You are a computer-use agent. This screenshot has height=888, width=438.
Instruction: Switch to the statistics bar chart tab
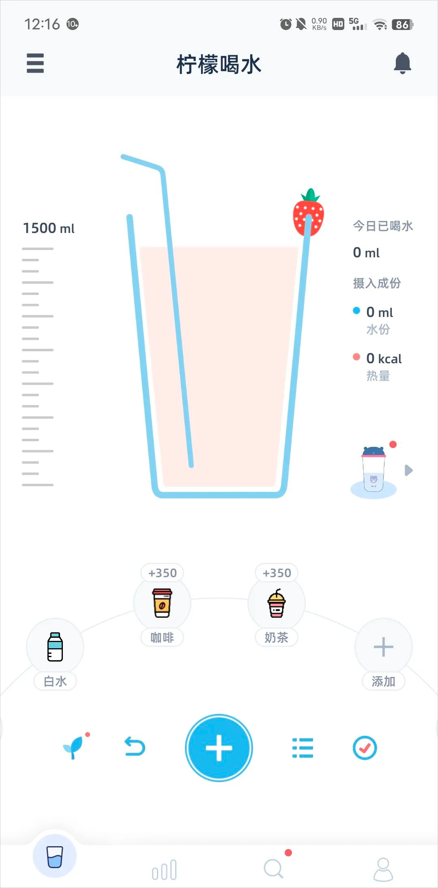coord(164,870)
